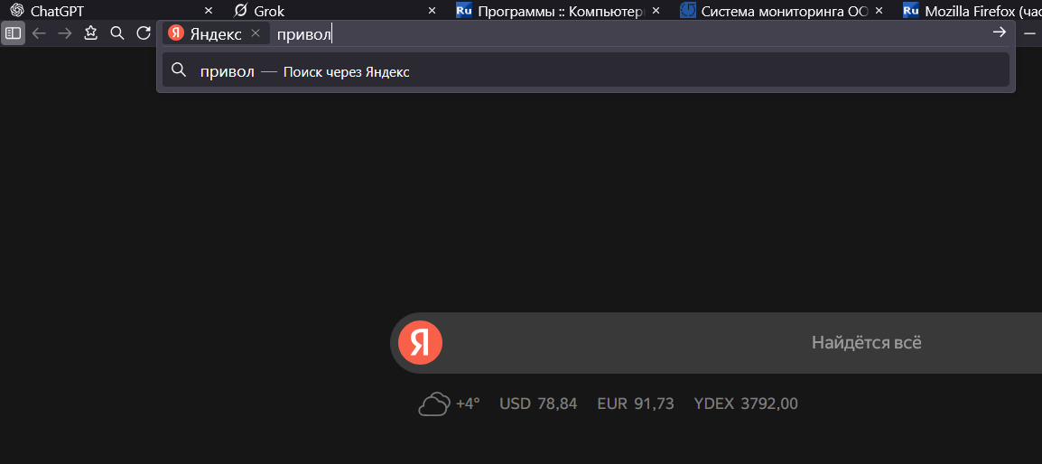Open the EUR 91,73 exchange rate link
The height and width of the screenshot is (464, 1042).
click(x=636, y=404)
